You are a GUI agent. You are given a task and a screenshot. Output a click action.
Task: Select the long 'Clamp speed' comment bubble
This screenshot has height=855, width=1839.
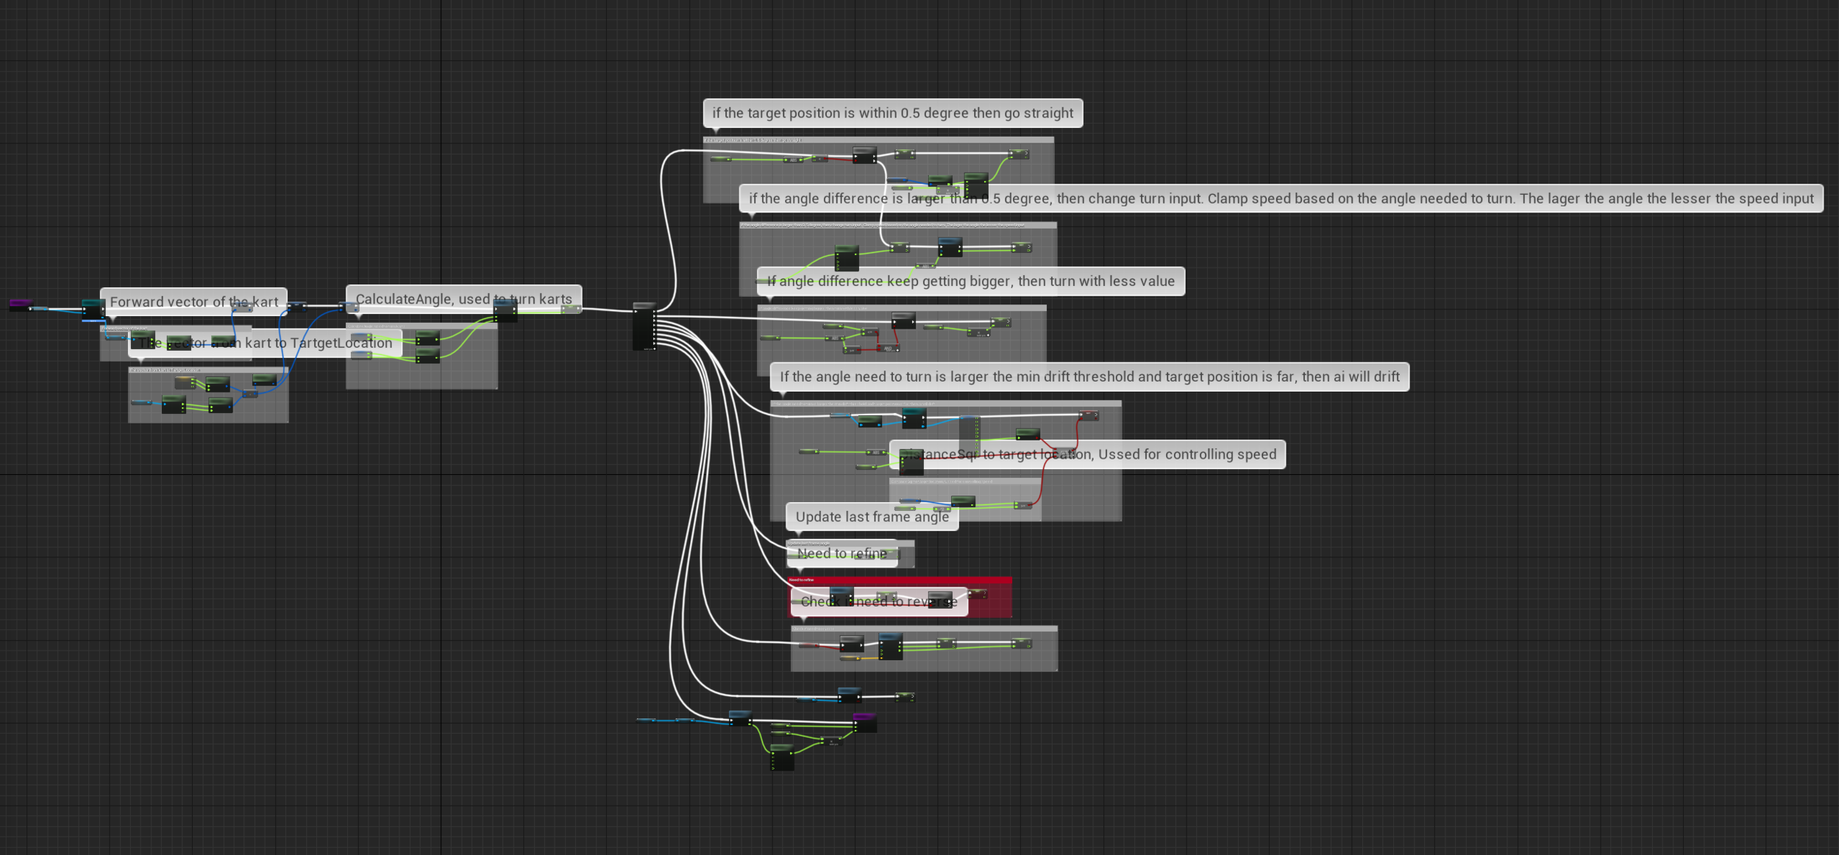pyautogui.click(x=1281, y=198)
